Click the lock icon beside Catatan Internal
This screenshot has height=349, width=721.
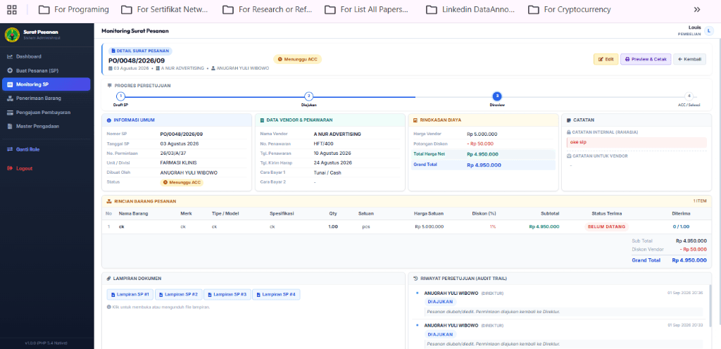point(568,132)
